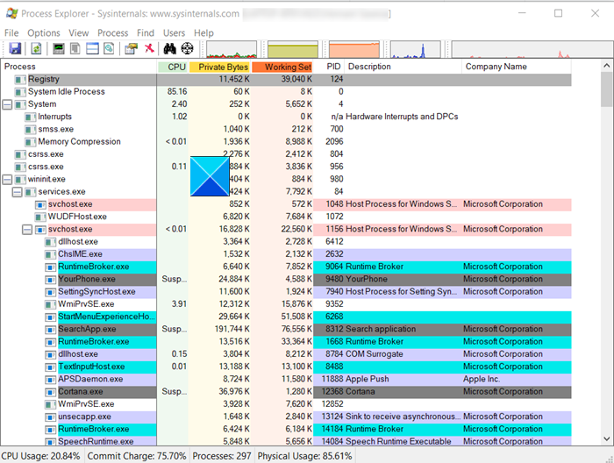Click the crosshair Find Window's Process icon
This screenshot has width=614, height=463.
click(187, 49)
